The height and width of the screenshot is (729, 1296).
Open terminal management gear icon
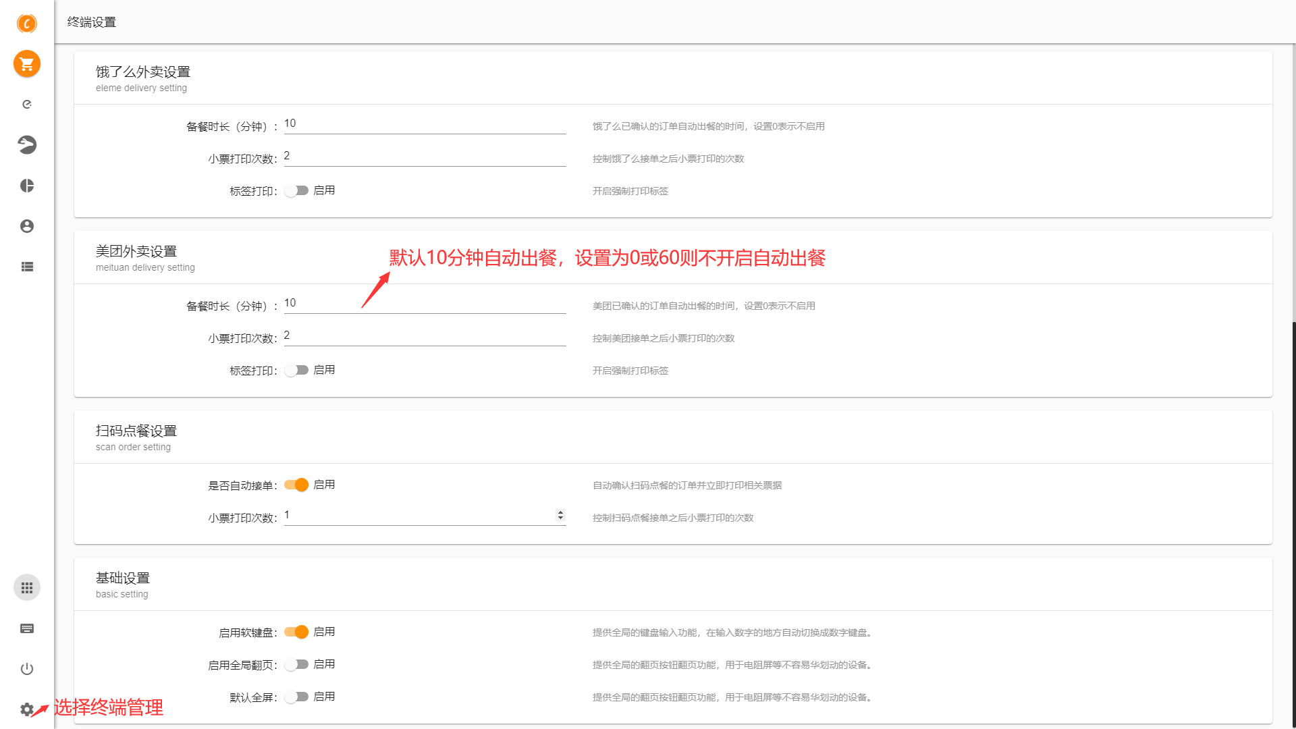pyautogui.click(x=26, y=709)
